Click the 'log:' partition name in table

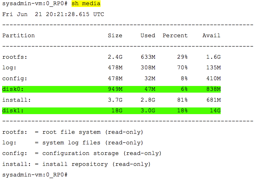pyautogui.click(x=9, y=67)
